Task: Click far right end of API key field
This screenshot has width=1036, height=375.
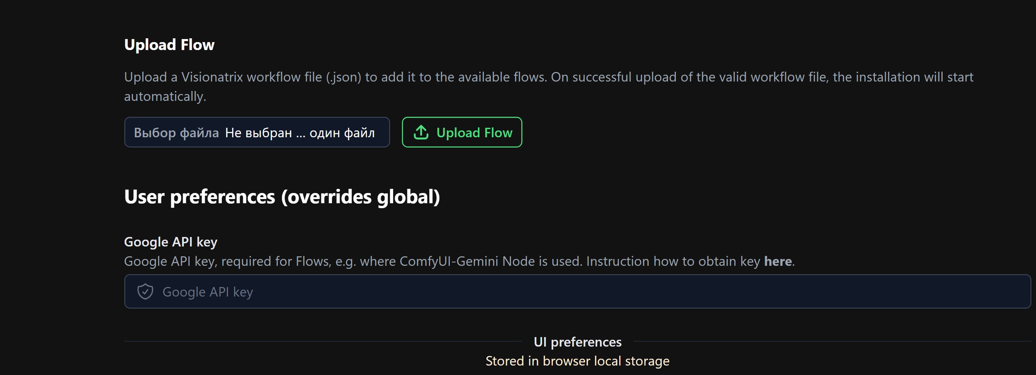Action: [1014, 292]
